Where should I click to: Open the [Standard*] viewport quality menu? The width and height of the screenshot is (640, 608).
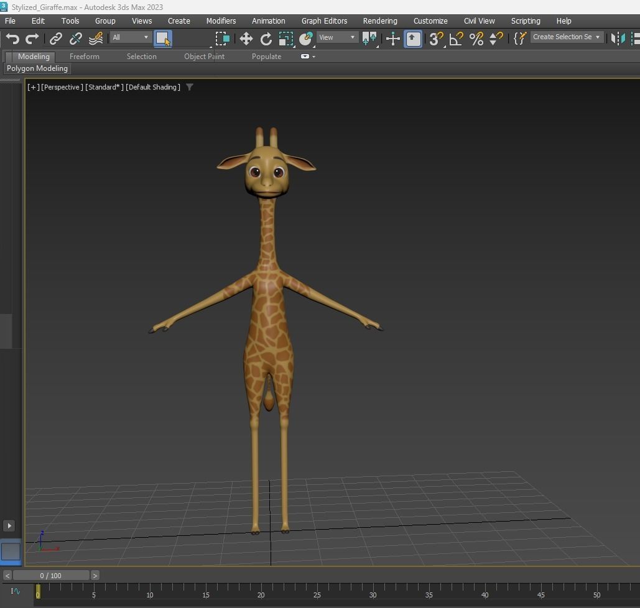click(104, 87)
